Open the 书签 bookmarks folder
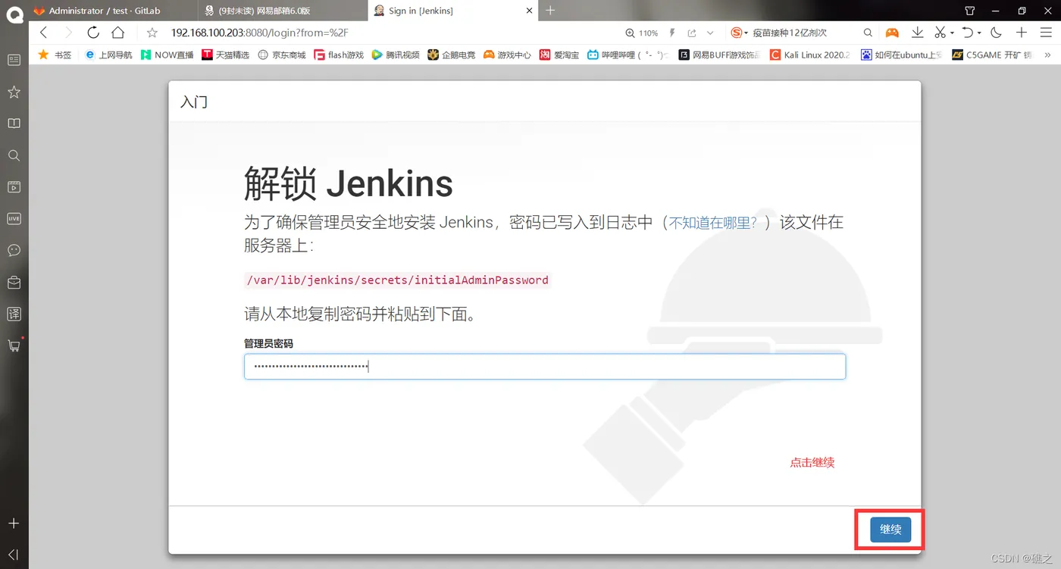The width and height of the screenshot is (1061, 569). coord(55,55)
